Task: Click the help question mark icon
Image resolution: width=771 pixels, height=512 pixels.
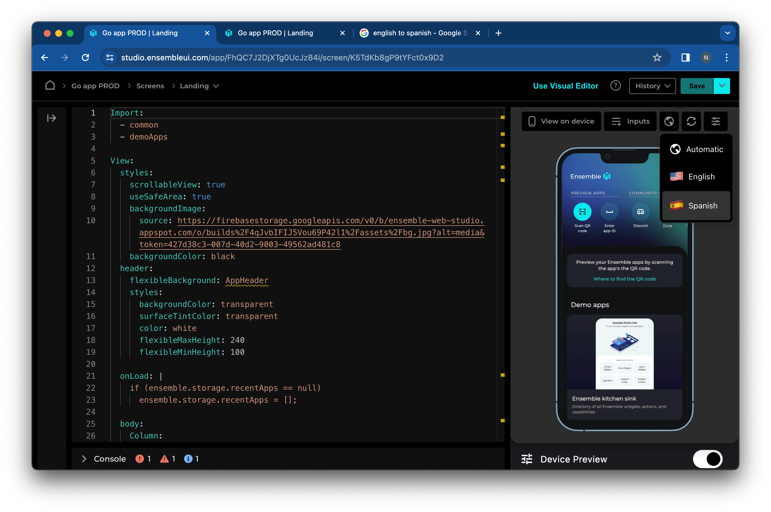Action: (x=616, y=86)
